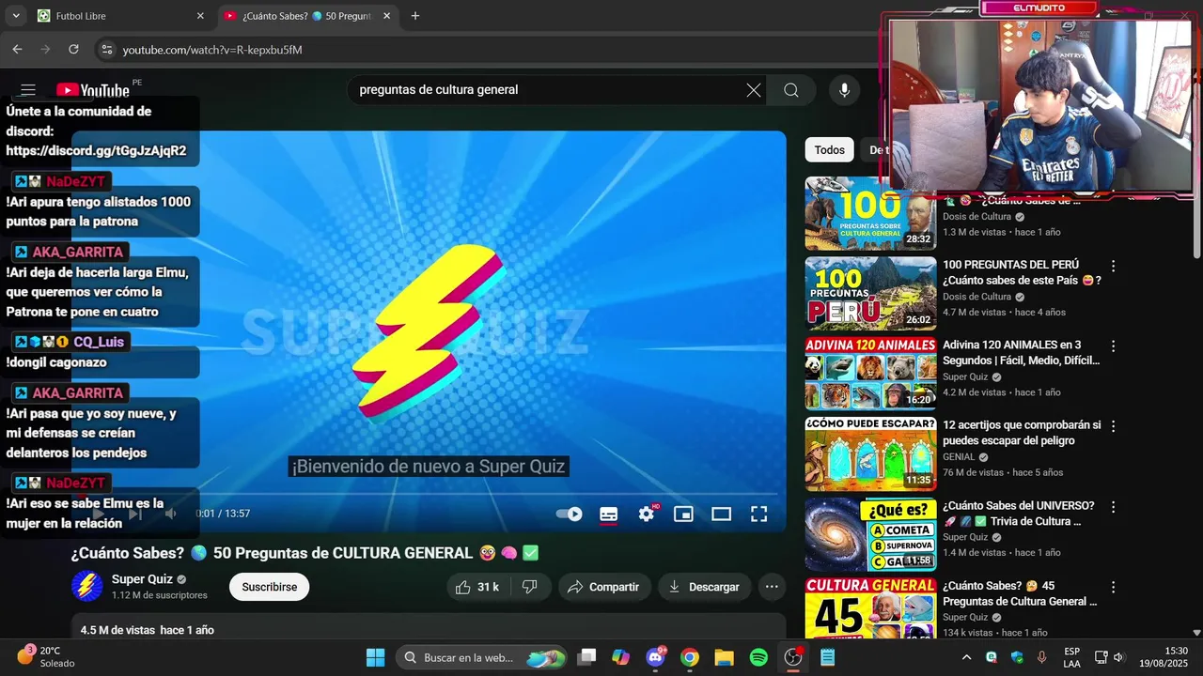
Task: Open the YouTube guide hamburger menu
Action: pyautogui.click(x=28, y=90)
